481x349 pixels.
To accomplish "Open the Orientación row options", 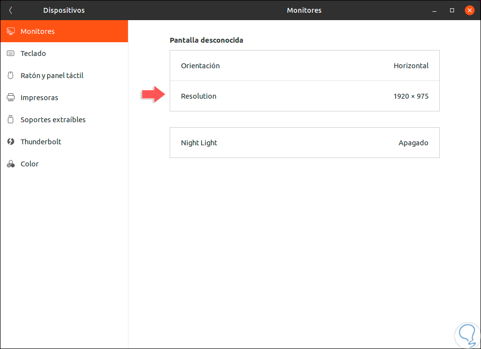I will coord(304,66).
